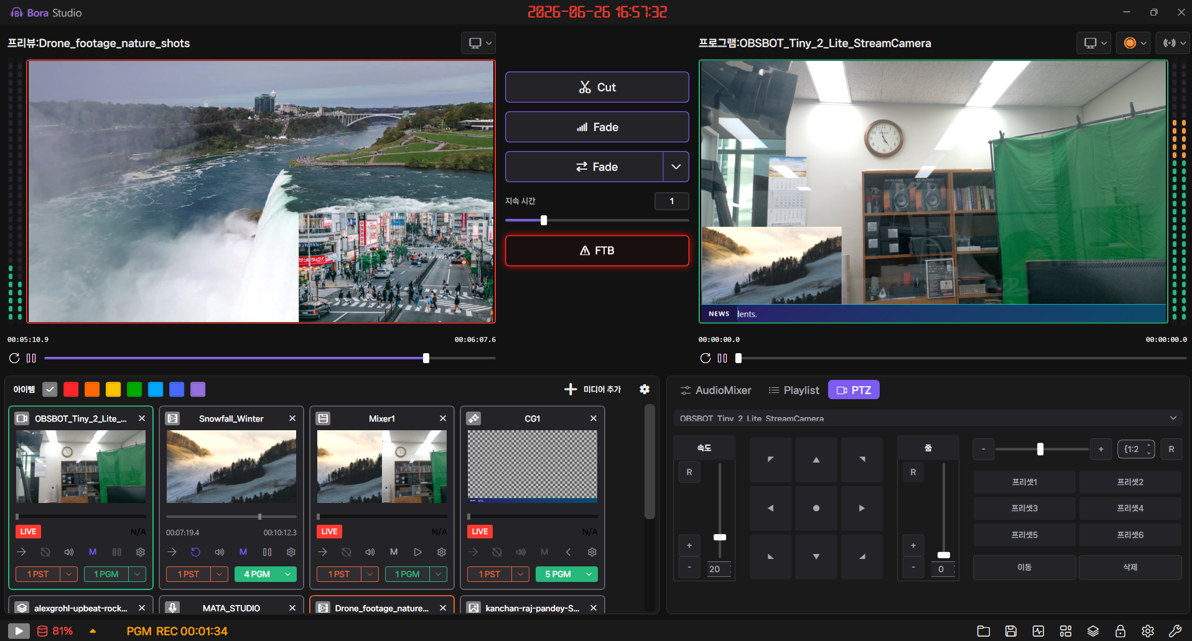The height and width of the screenshot is (641, 1192).
Task: Open the wrench tools icon
Action: tap(1175, 631)
